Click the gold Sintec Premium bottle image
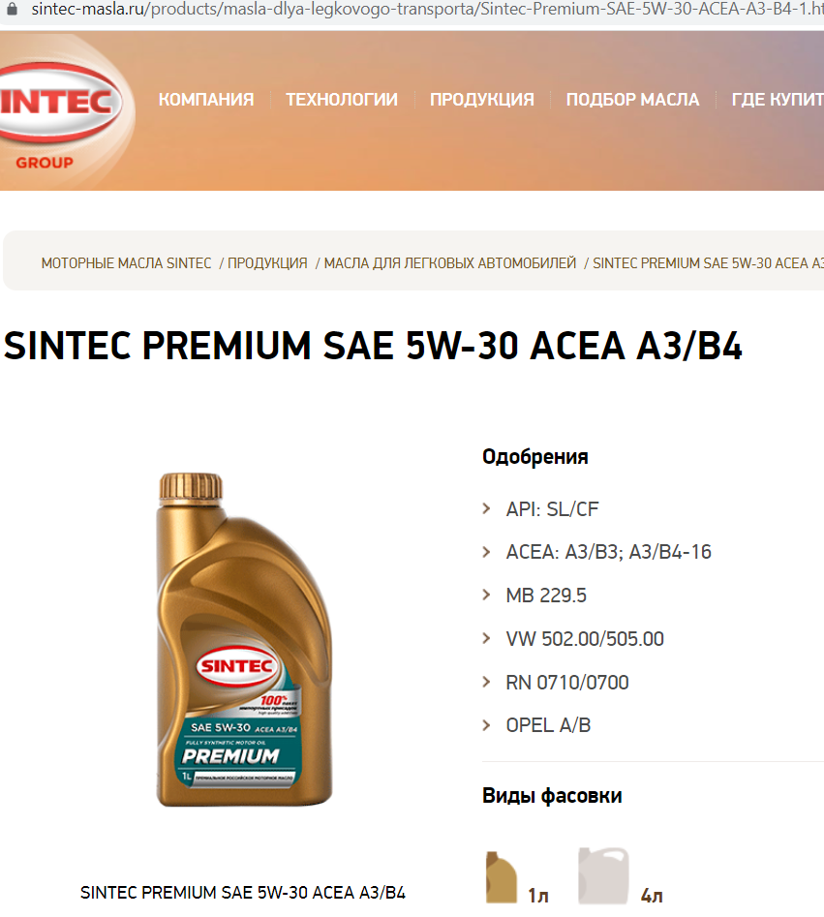 pyautogui.click(x=244, y=640)
